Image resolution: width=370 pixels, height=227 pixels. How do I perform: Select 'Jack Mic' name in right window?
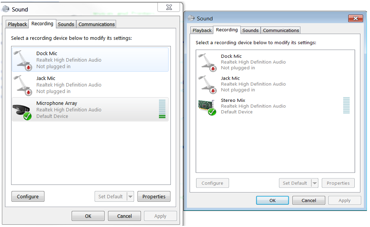click(x=230, y=78)
